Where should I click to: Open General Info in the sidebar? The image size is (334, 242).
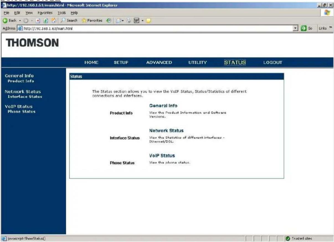pyautogui.click(x=19, y=76)
